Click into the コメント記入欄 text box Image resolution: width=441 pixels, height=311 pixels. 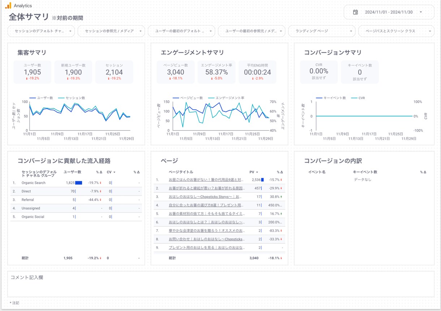click(x=221, y=284)
